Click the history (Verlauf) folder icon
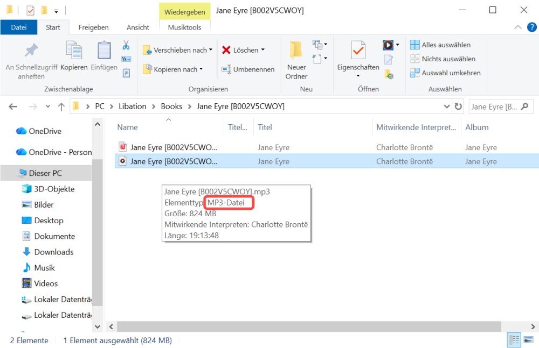 coord(389,74)
